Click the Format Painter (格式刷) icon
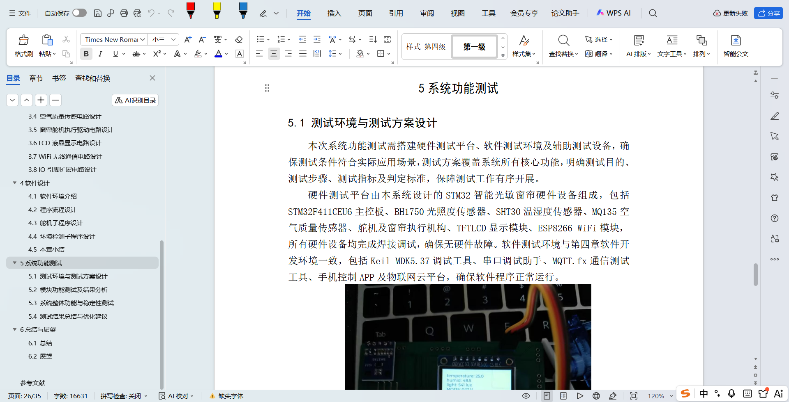Screen dimensions: 789x402 [24, 40]
